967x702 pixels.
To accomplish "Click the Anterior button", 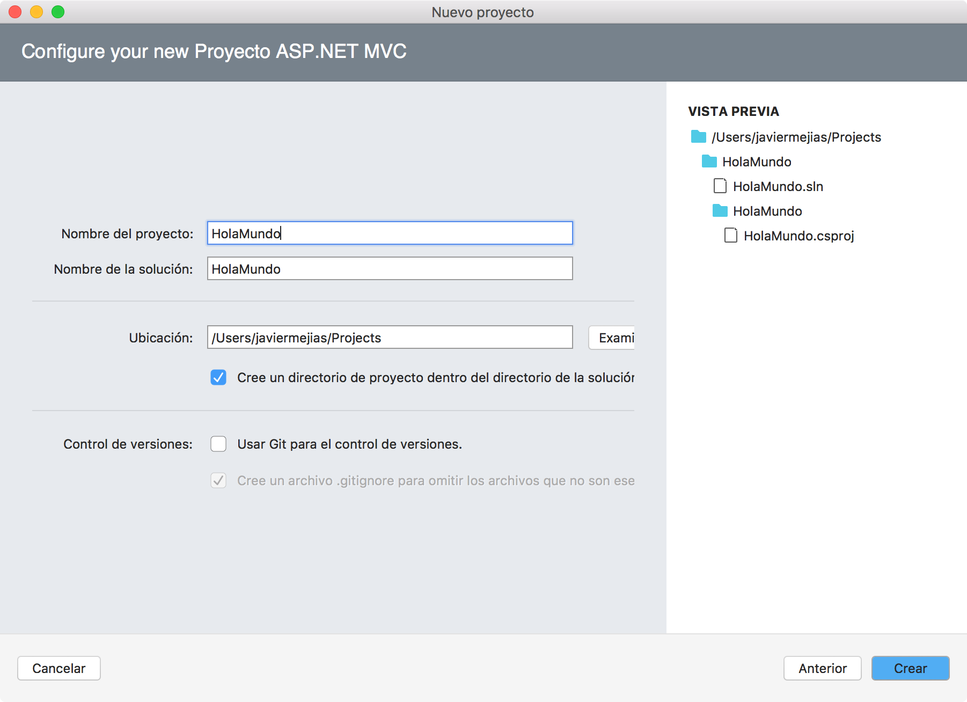I will pos(822,668).
